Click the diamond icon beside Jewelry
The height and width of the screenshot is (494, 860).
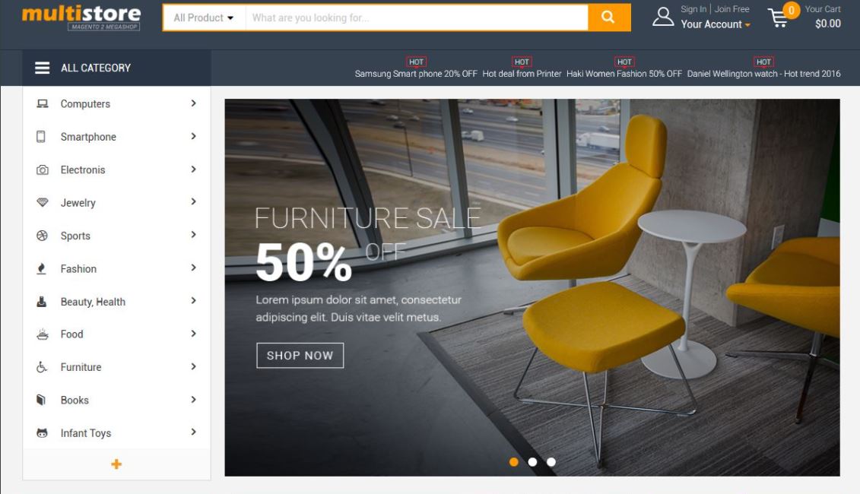pyautogui.click(x=43, y=202)
